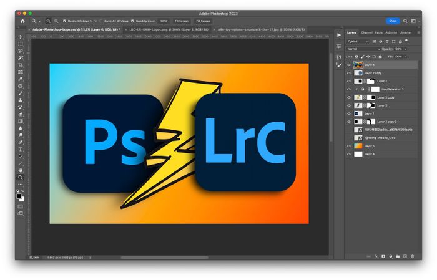
Task: Enable Zoom All Windows checkbox
Action: point(101,21)
